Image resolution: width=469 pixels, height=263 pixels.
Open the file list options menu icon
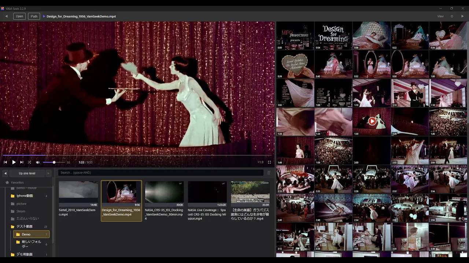click(x=269, y=173)
